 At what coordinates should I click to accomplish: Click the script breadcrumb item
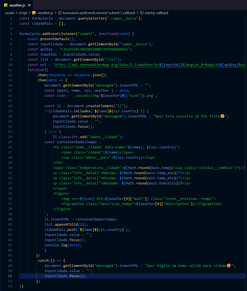click(x=23, y=12)
